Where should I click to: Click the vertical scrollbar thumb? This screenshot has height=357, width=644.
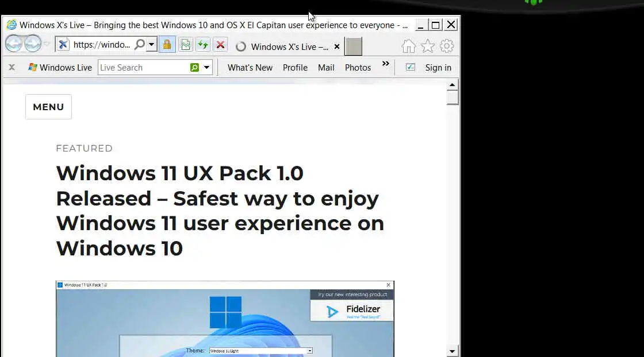pyautogui.click(x=452, y=98)
